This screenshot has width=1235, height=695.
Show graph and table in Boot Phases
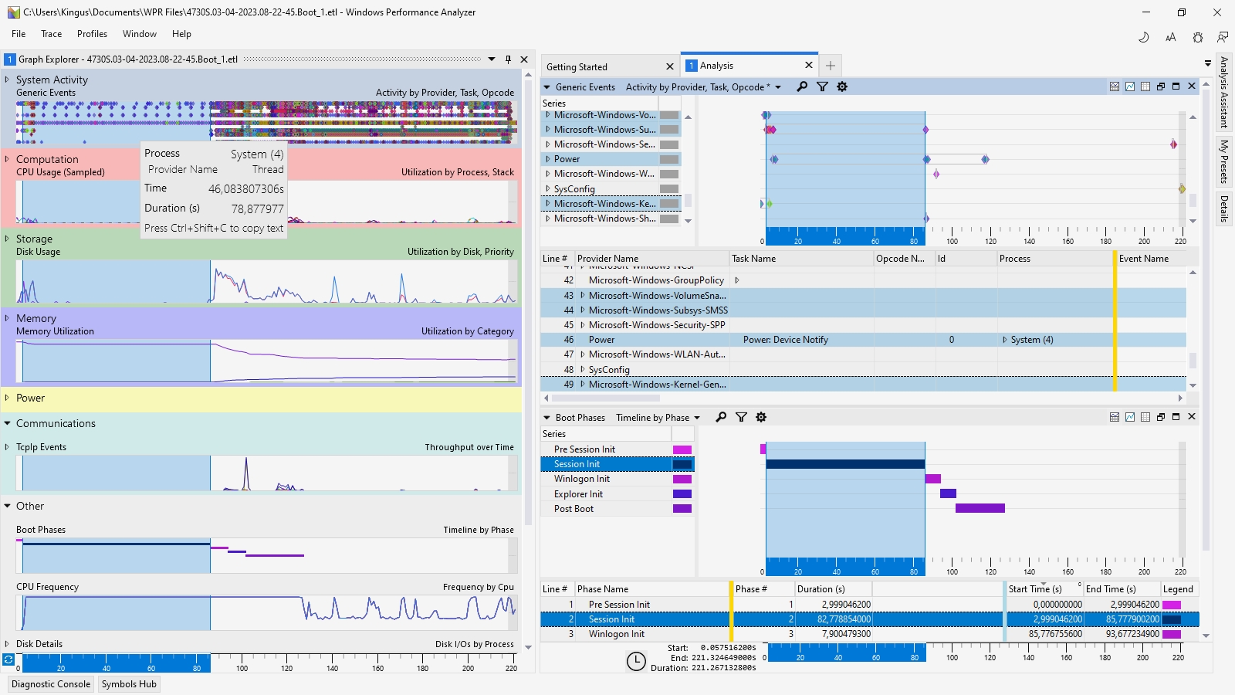pyautogui.click(x=1115, y=417)
